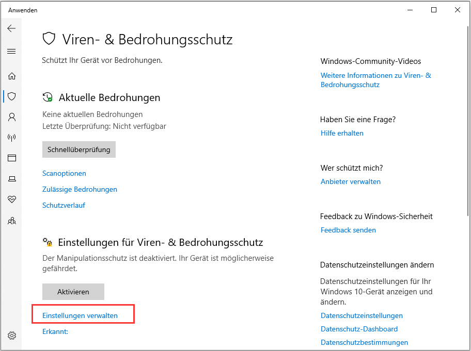
Task: Open settings via the gear icon
Action: (x=11, y=334)
